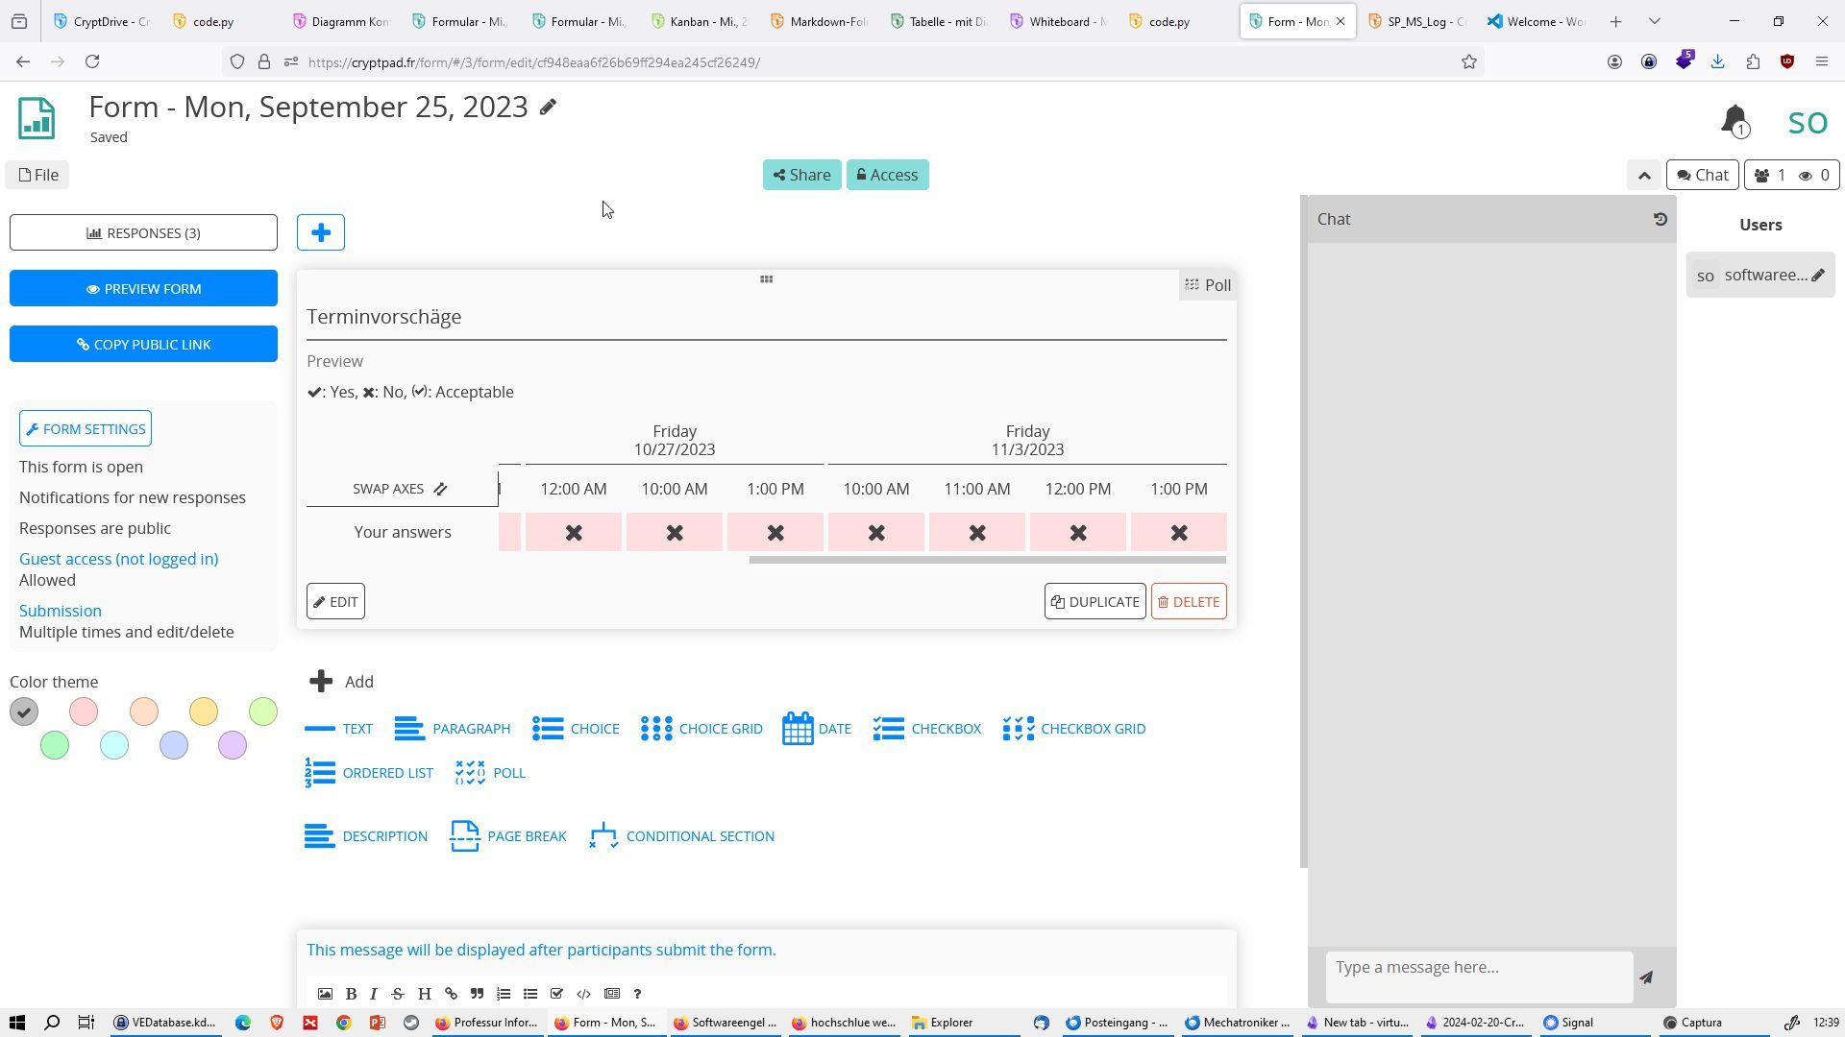
Task: Toggle Your answers for 10:00 AM on 10/27/2023
Action: click(675, 532)
